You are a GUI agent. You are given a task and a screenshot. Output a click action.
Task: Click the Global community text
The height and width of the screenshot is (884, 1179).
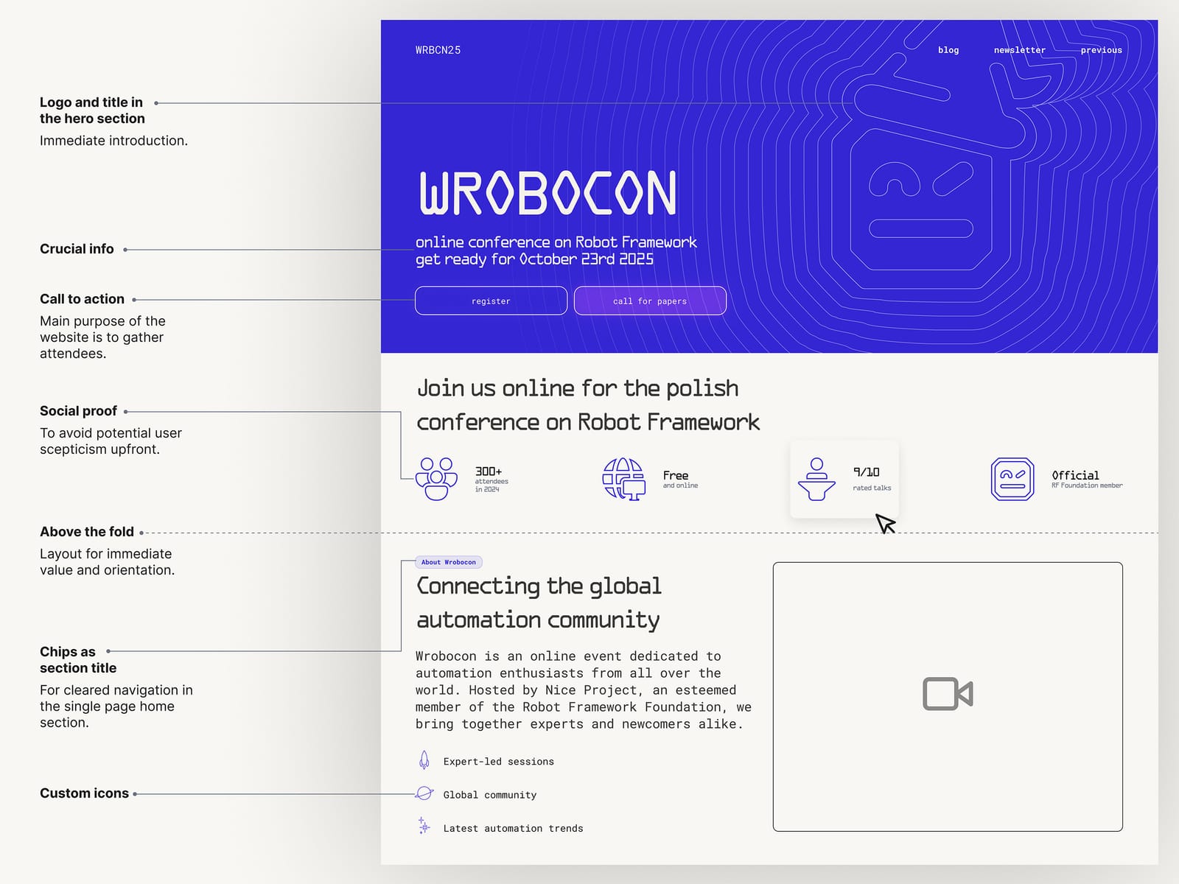pyautogui.click(x=490, y=795)
